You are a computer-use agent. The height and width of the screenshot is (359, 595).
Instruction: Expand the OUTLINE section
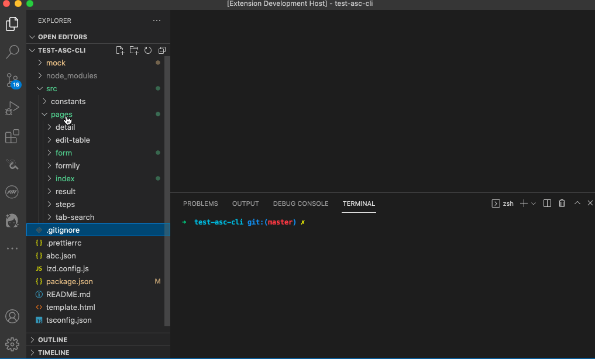coord(98,340)
